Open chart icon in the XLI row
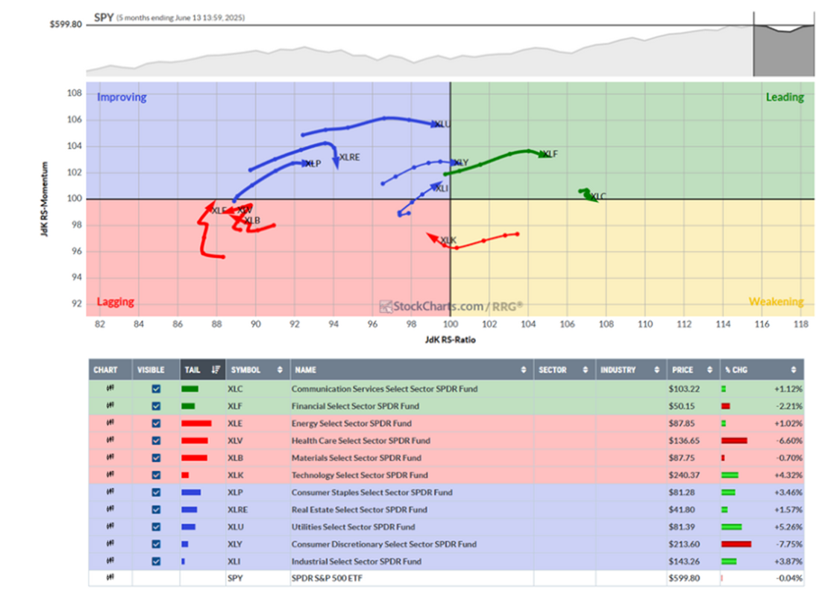This screenshot has height=606, width=834. tap(110, 561)
